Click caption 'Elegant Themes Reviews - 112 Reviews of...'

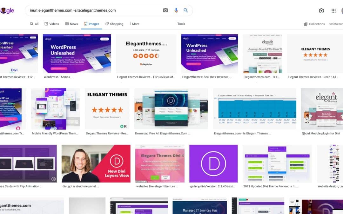coord(146,77)
